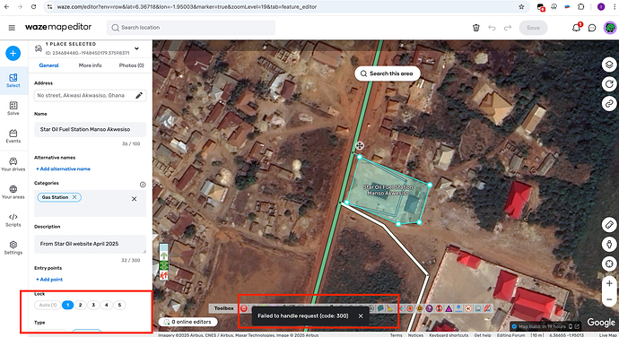Select lock level 2

coord(80,305)
